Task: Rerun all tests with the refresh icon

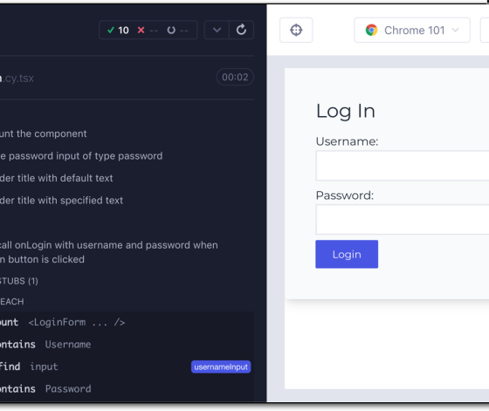Action: (x=241, y=30)
